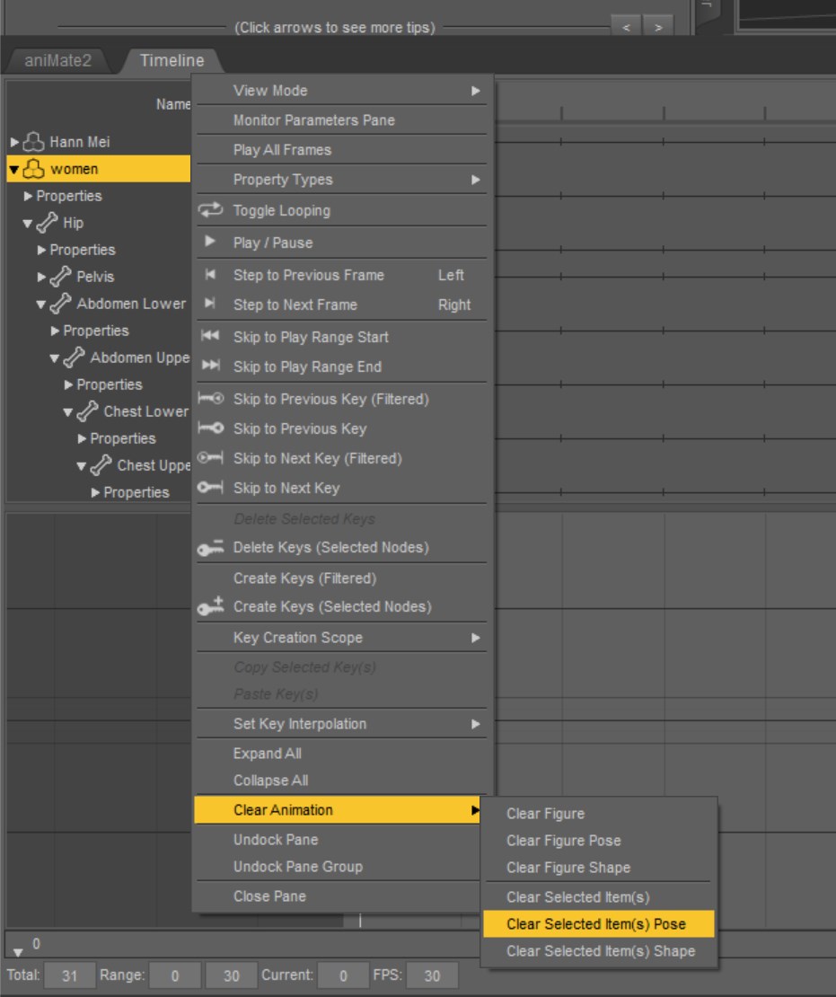836x997 pixels.
Task: Click the figure icon beside Hann Mei
Action: pos(34,141)
